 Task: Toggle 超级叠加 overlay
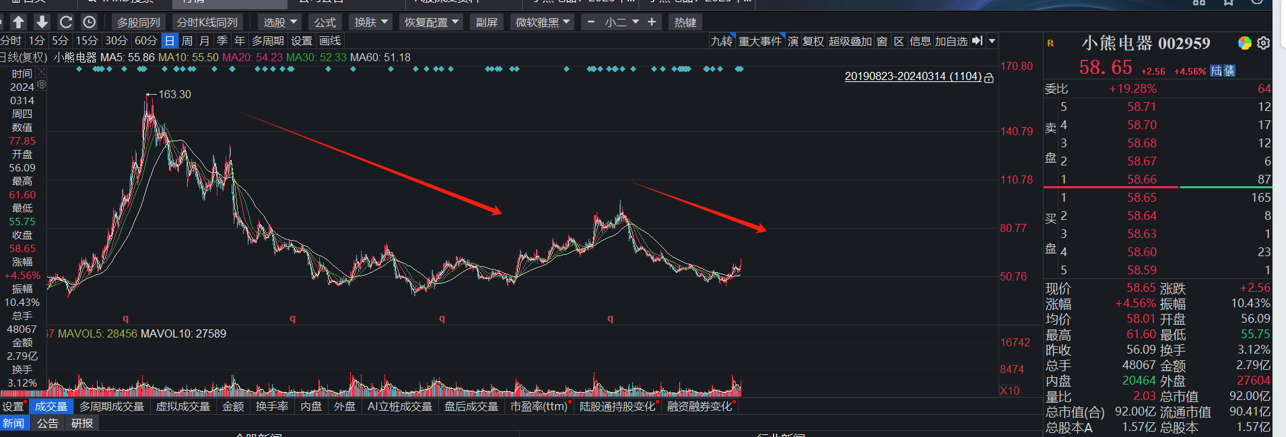point(850,41)
